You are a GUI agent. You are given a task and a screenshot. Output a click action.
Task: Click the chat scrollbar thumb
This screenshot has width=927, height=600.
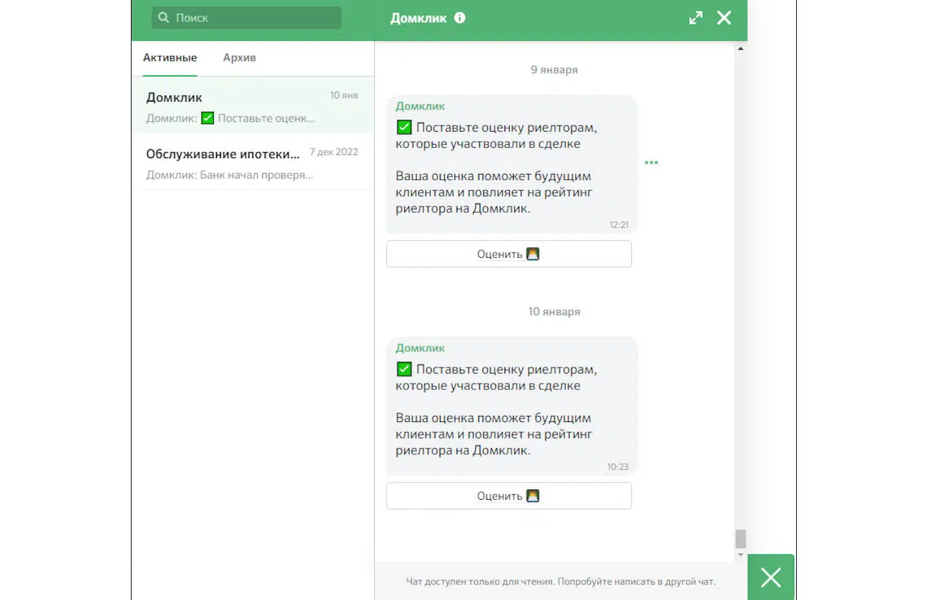click(x=740, y=539)
